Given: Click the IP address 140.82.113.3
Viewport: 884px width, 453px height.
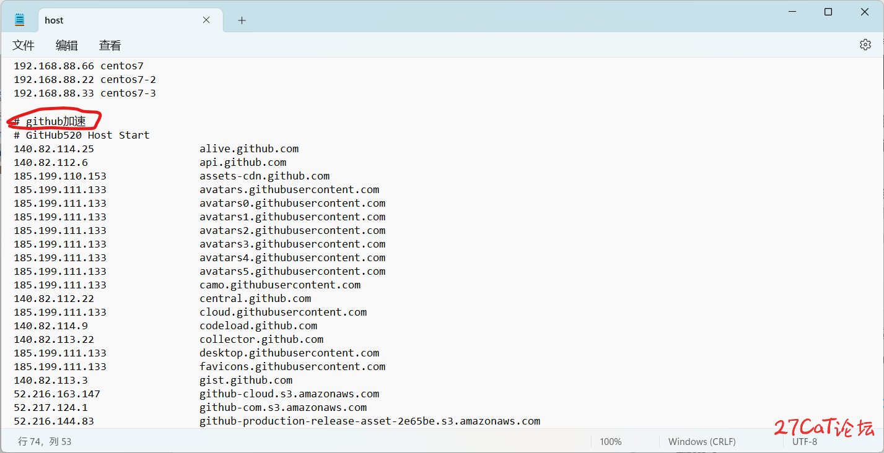Looking at the screenshot, I should 51,380.
